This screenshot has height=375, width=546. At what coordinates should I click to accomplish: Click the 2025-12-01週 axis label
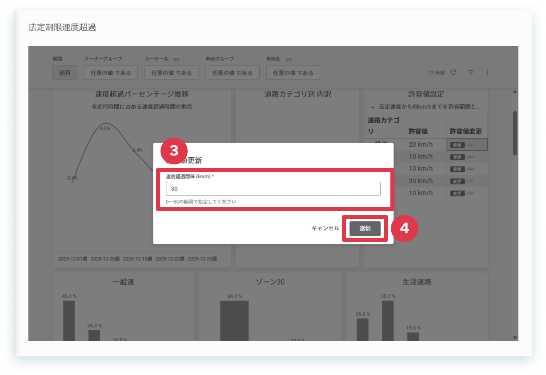click(73, 259)
